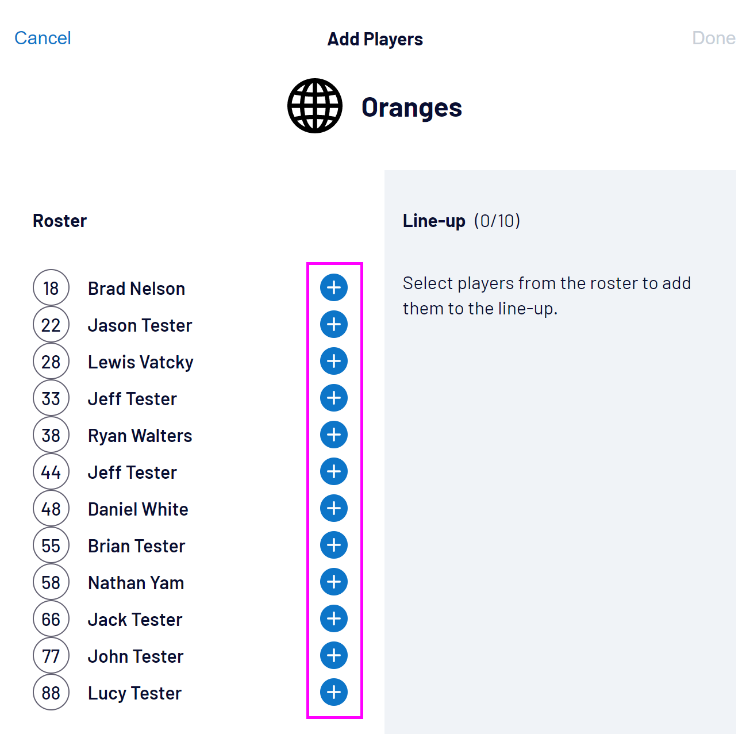Click the Oranges team globe logo
Screen dimensions: 750x734
tap(315, 106)
